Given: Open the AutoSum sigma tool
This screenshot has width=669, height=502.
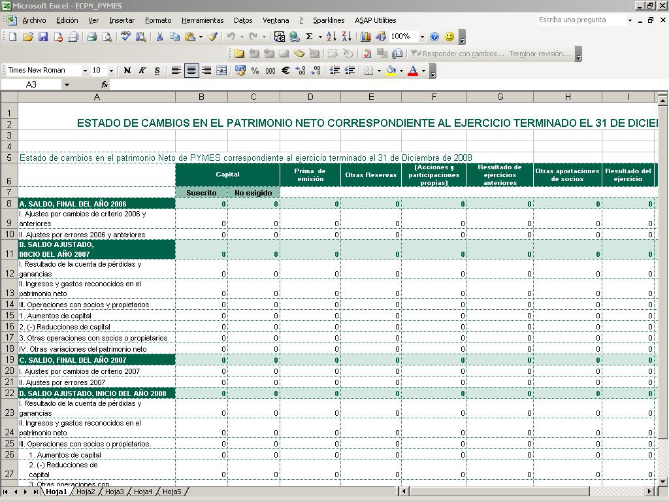Looking at the screenshot, I should coord(309,37).
